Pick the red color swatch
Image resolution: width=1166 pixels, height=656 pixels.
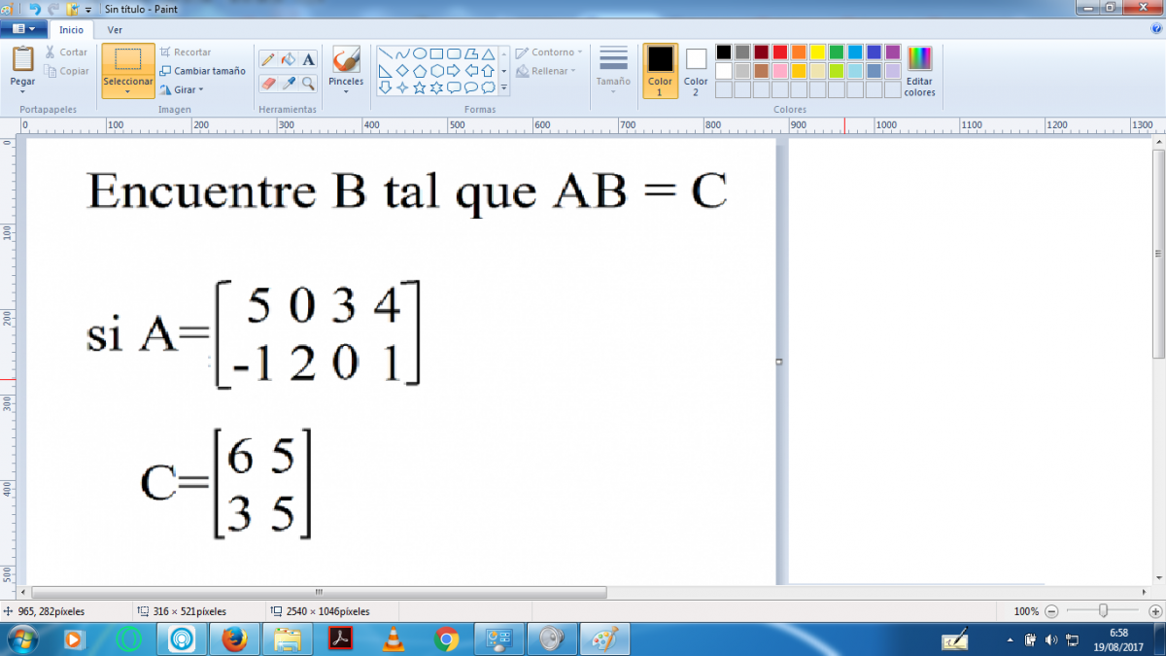779,52
